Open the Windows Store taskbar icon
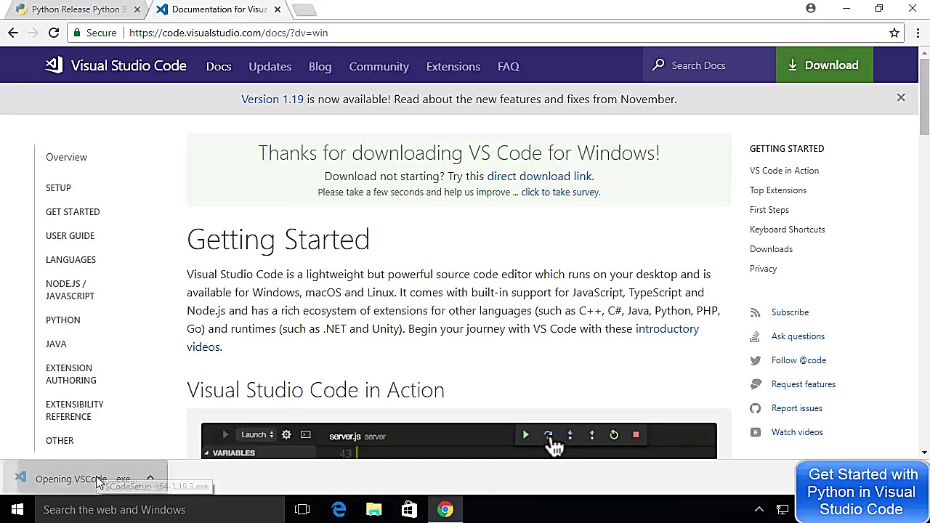The image size is (930, 523). [x=410, y=509]
